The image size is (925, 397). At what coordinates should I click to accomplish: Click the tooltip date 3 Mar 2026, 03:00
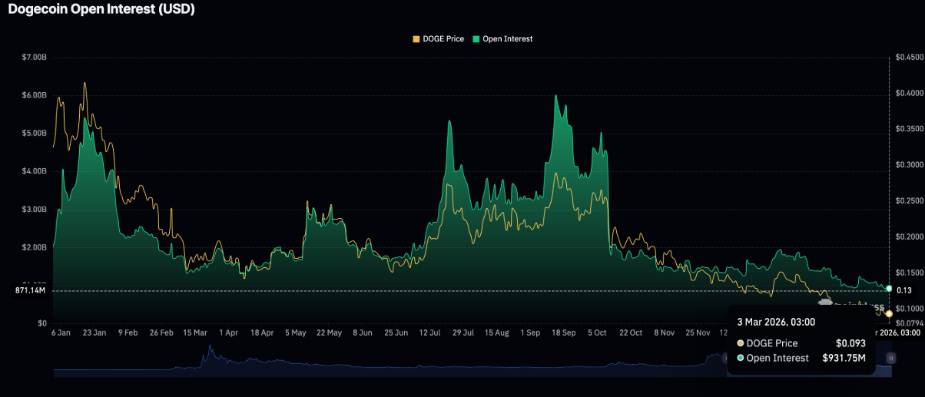[x=775, y=322]
